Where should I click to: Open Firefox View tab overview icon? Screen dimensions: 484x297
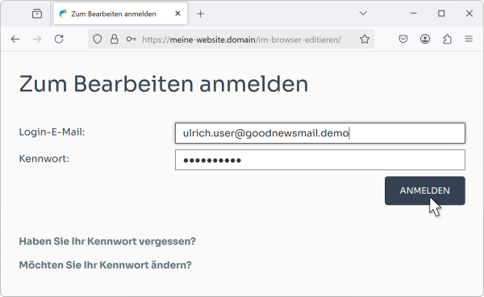coord(37,14)
